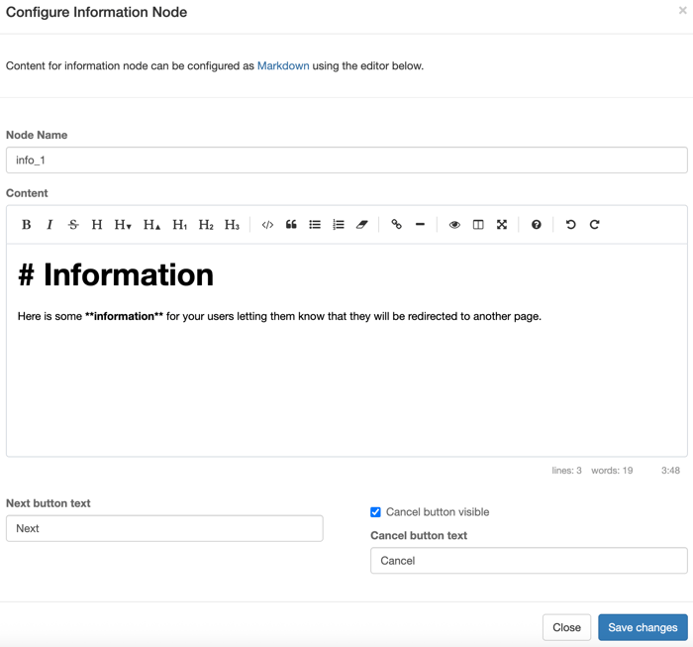Click the strikethrough icon

point(73,225)
